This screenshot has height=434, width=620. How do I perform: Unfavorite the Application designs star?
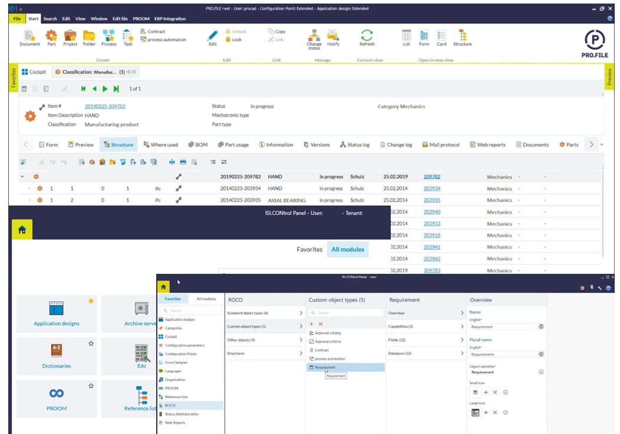pos(91,301)
